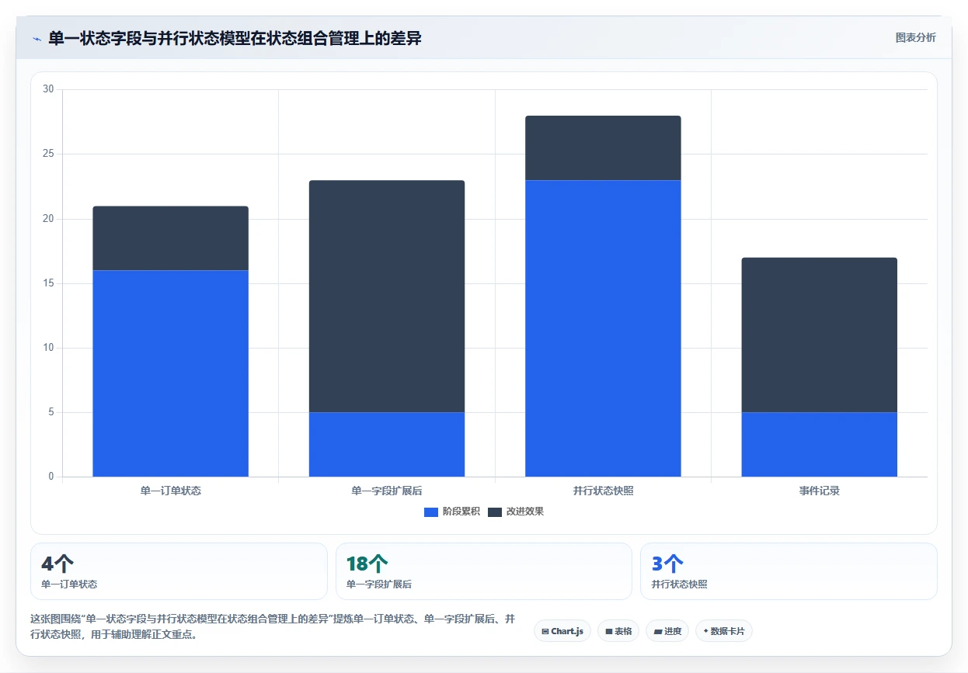Image resolution: width=968 pixels, height=673 pixels.
Task: Click the blue segment of 单一订单状态 bar
Action: (170, 373)
